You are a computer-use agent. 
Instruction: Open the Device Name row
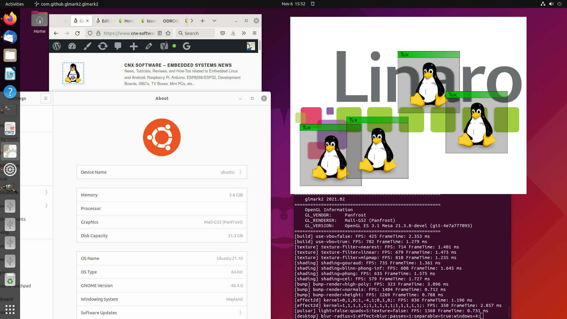pyautogui.click(x=162, y=172)
